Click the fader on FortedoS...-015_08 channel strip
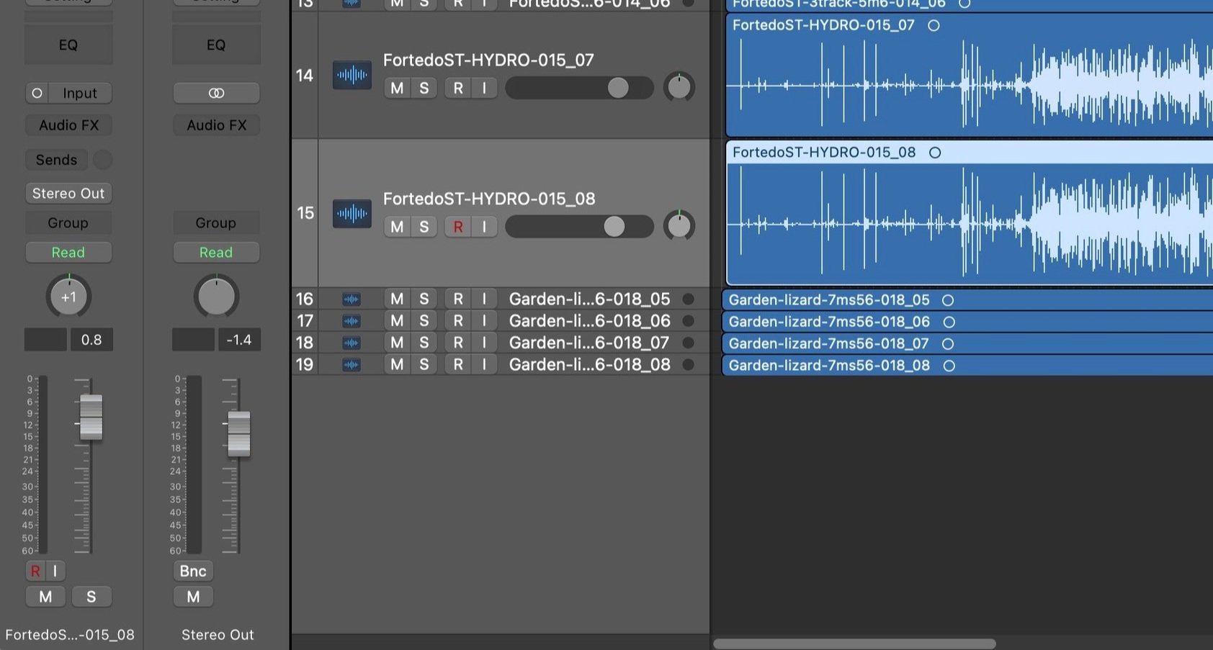 pos(91,417)
